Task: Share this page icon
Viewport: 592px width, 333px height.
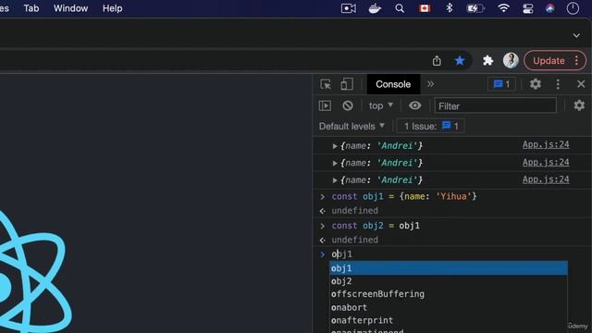Action: [437, 60]
